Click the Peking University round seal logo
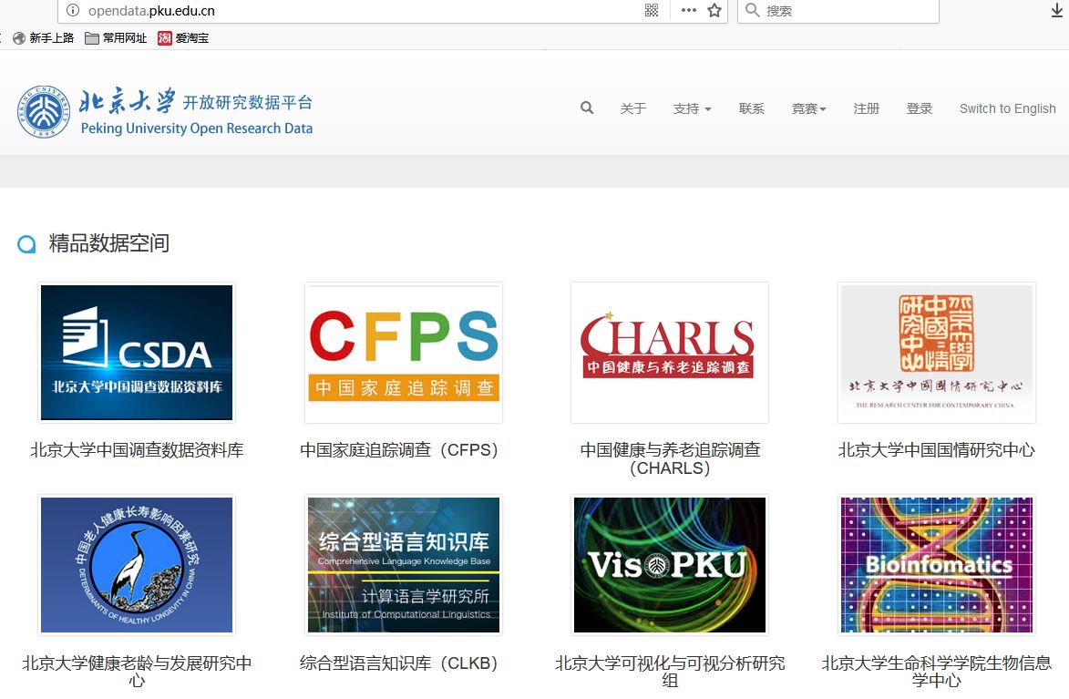 coord(44,112)
